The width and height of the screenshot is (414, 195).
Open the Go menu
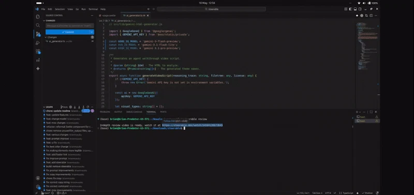click(77, 9)
